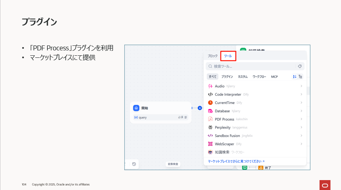Click the Database tool icon
Viewport: 341px width, 190px height.
(x=210, y=111)
